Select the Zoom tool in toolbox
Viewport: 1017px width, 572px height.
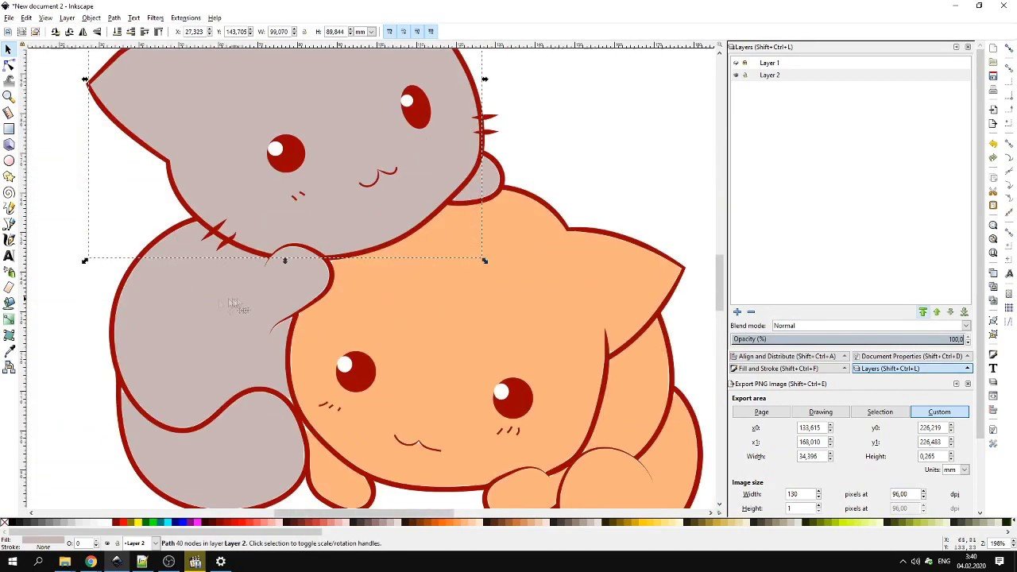(9, 97)
